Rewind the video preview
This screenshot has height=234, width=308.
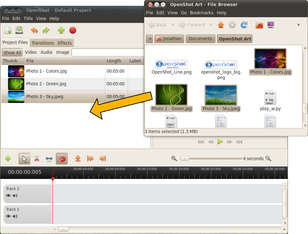(x=211, y=142)
